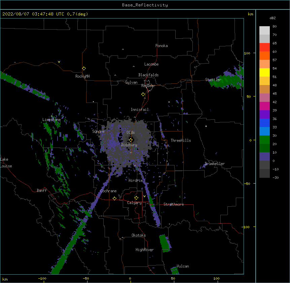
Task: Click the 30 dBZ green color swatch
Action: point(264,140)
